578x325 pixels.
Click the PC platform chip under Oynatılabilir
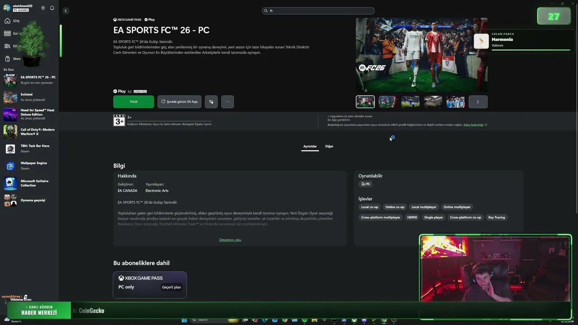click(x=366, y=184)
